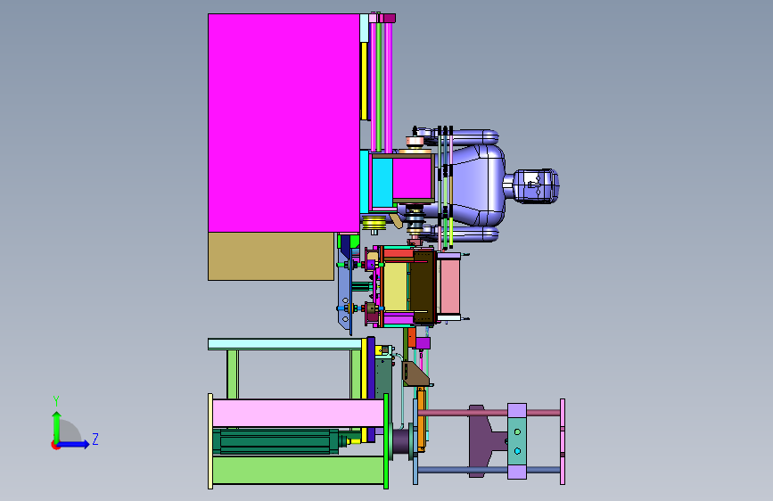Select the teal block with two holes
This screenshot has width=773, height=501.
[x=516, y=441]
